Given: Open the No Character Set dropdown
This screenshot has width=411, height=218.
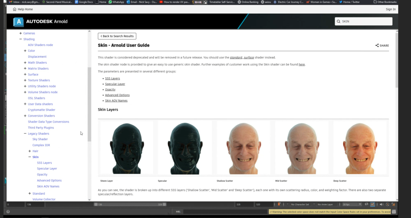Looking at the screenshot, I should [x=300, y=204].
